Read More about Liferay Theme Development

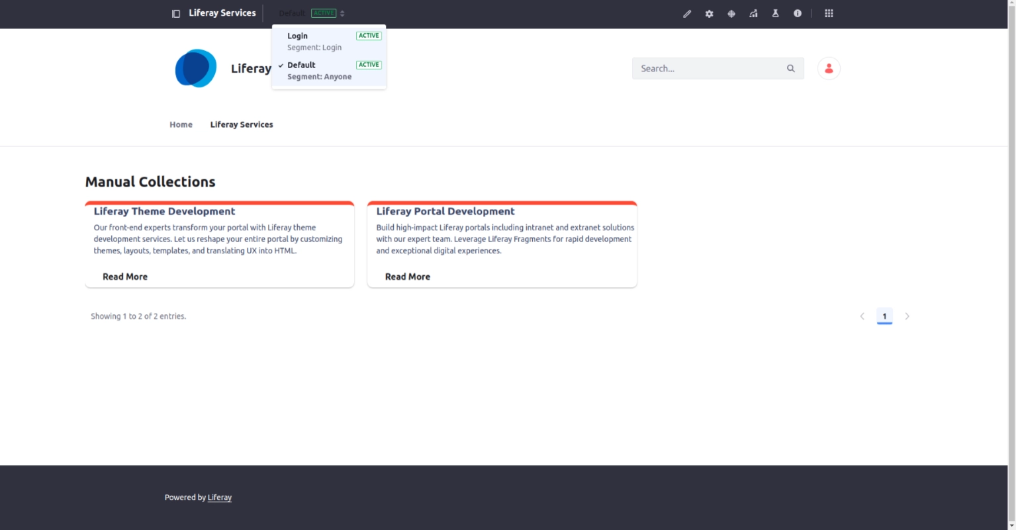tap(125, 277)
